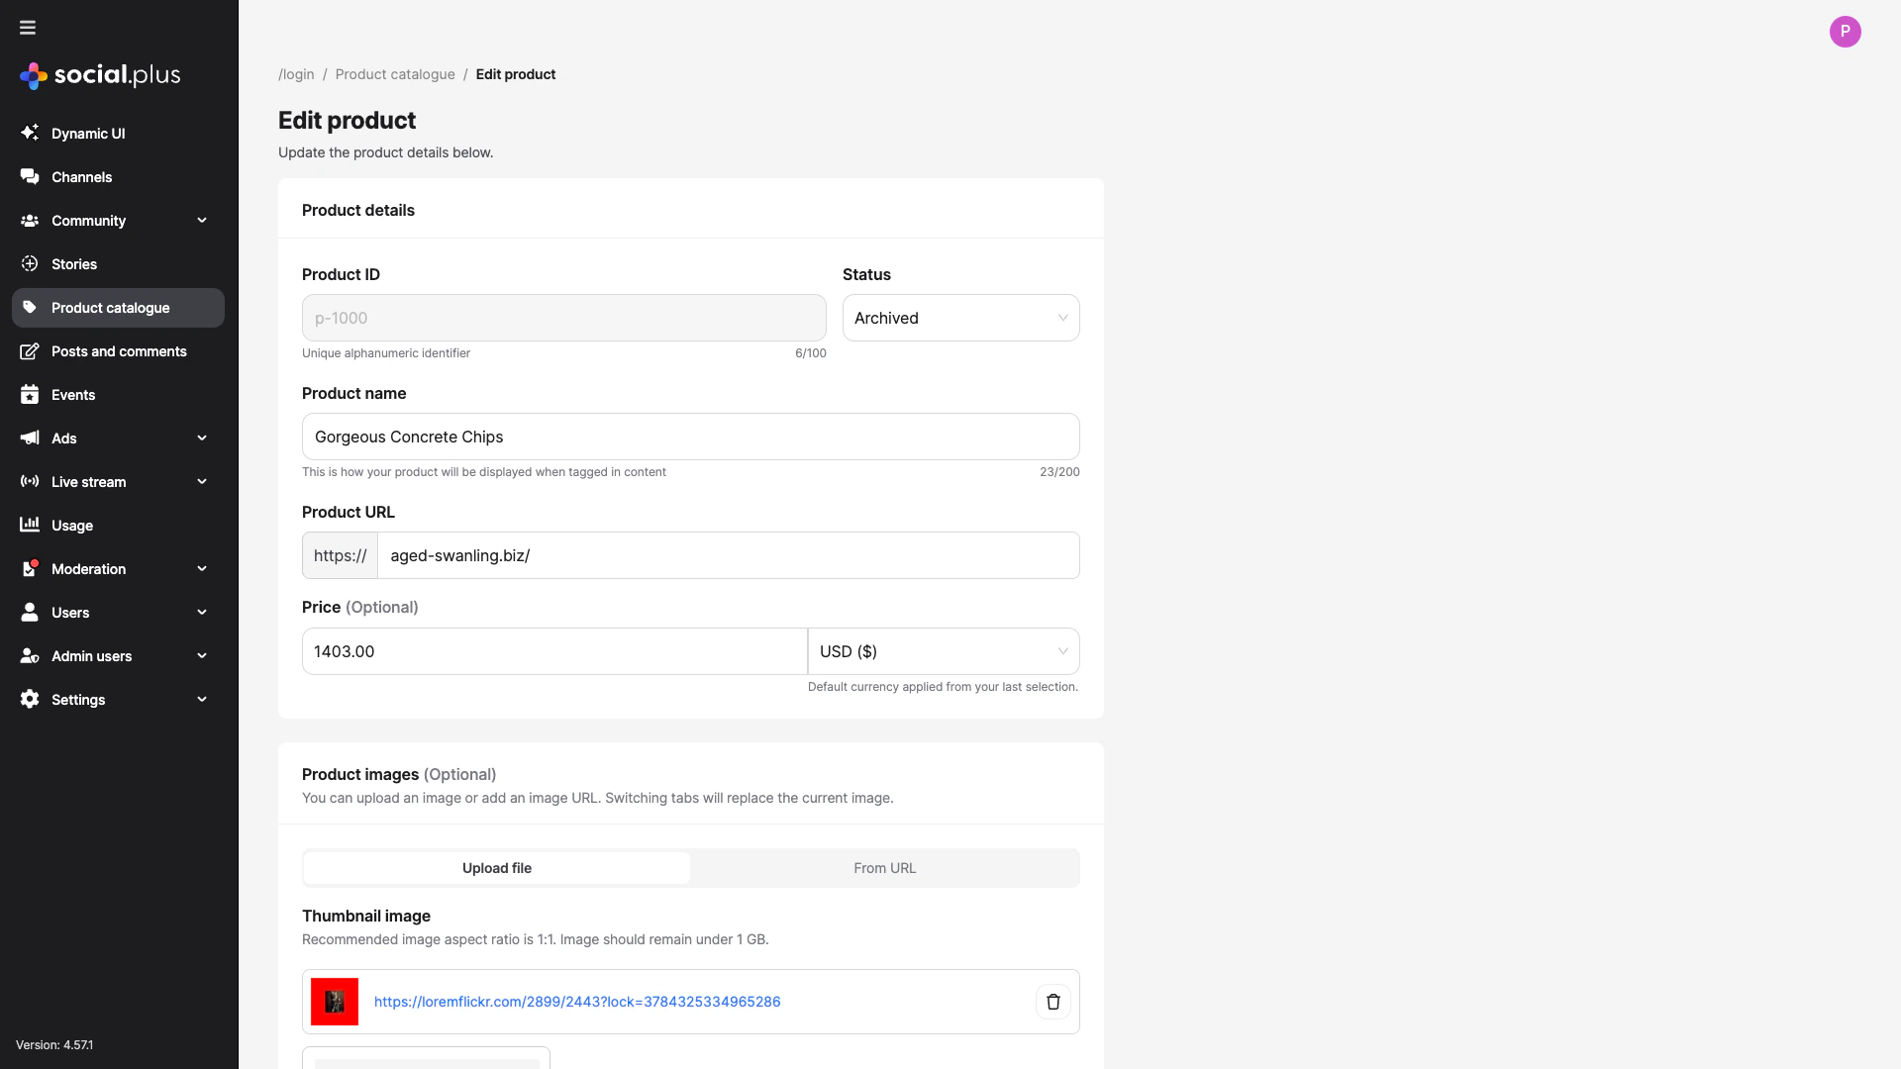Edit the Price input field

[553, 650]
